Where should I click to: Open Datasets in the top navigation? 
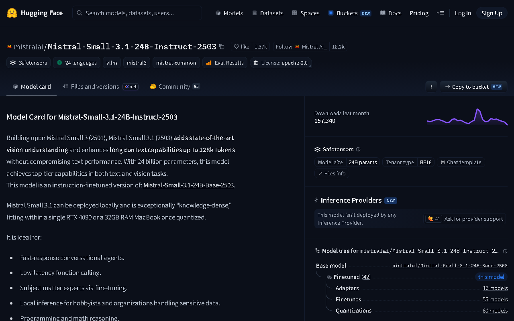[267, 13]
